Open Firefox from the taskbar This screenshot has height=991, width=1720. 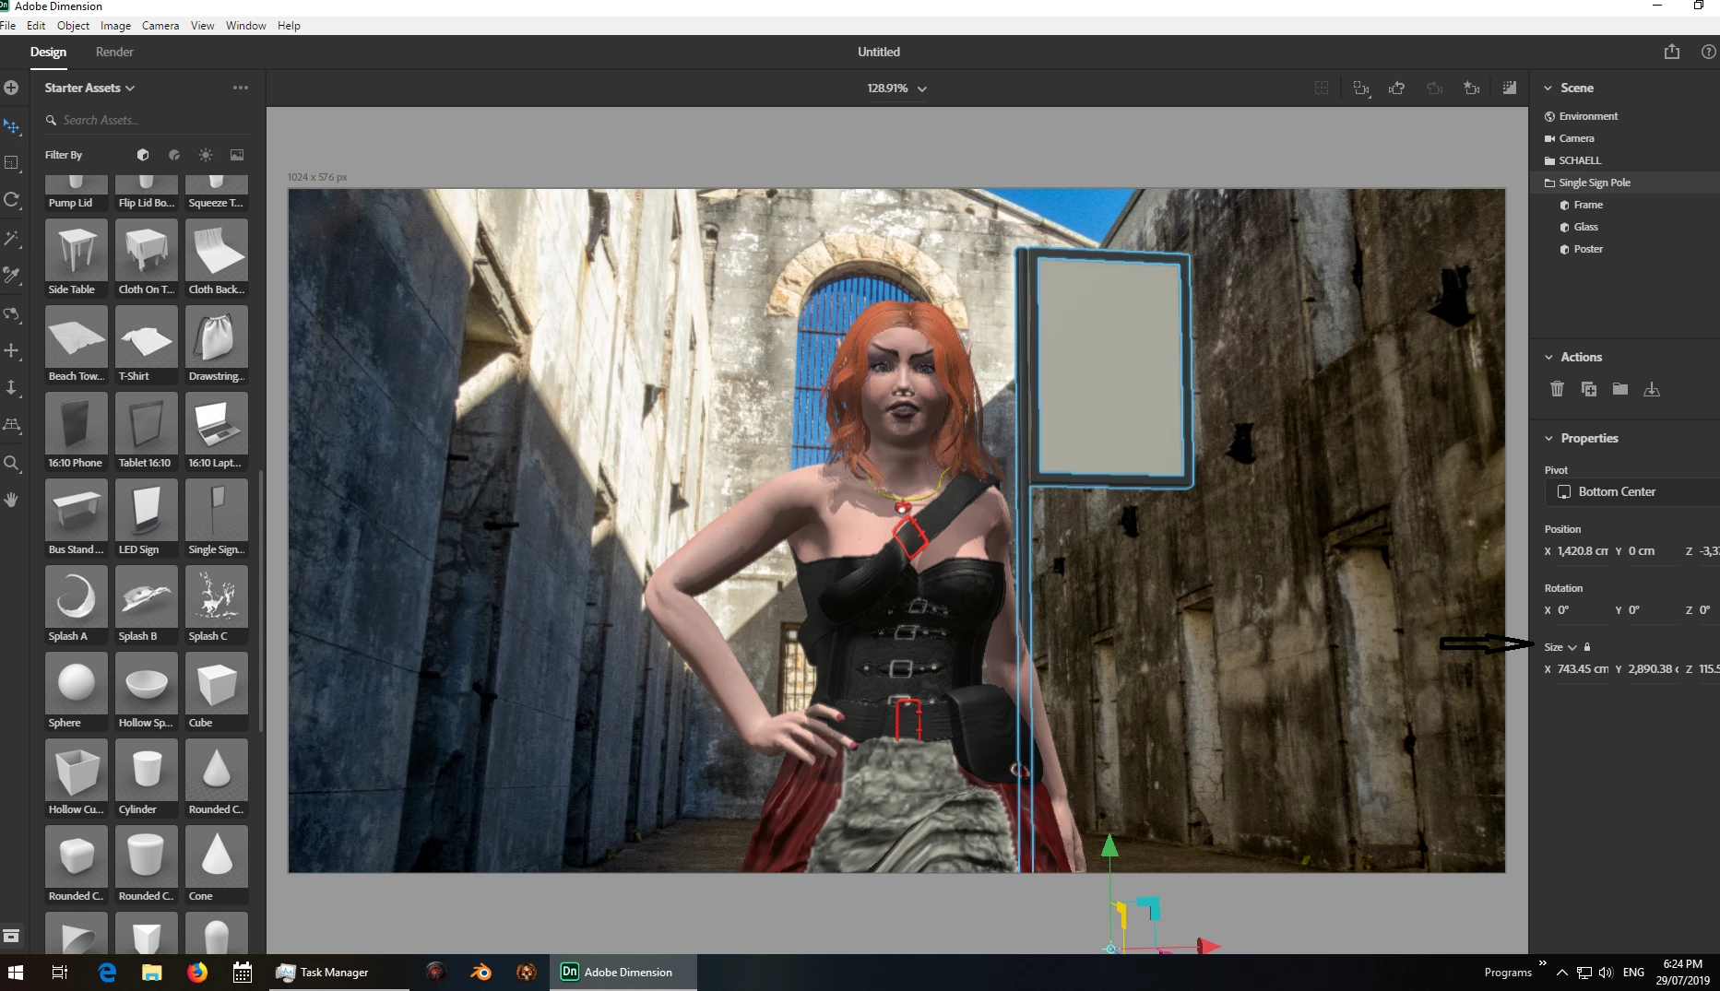tap(197, 972)
